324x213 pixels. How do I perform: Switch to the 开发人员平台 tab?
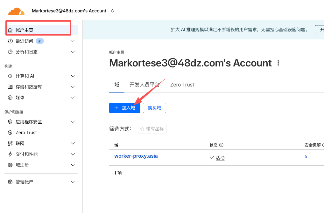[144, 85]
